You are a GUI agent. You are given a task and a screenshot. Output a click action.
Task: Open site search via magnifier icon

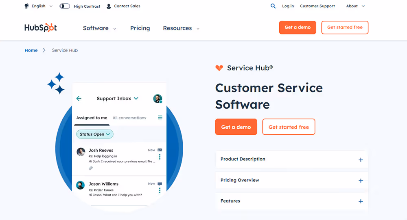[273, 6]
